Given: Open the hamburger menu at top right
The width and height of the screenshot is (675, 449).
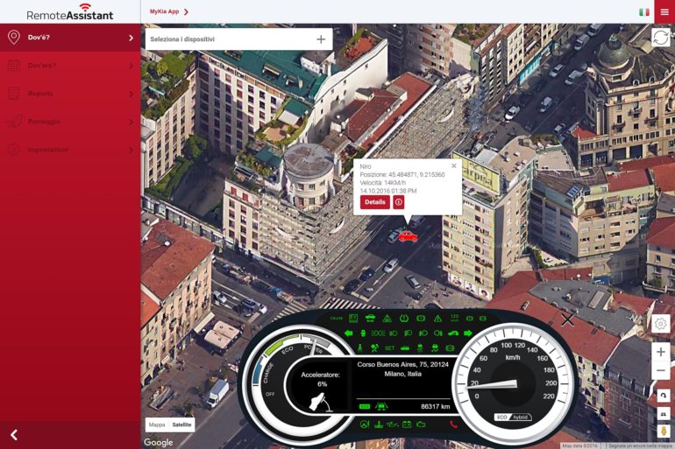Looking at the screenshot, I should (x=664, y=11).
